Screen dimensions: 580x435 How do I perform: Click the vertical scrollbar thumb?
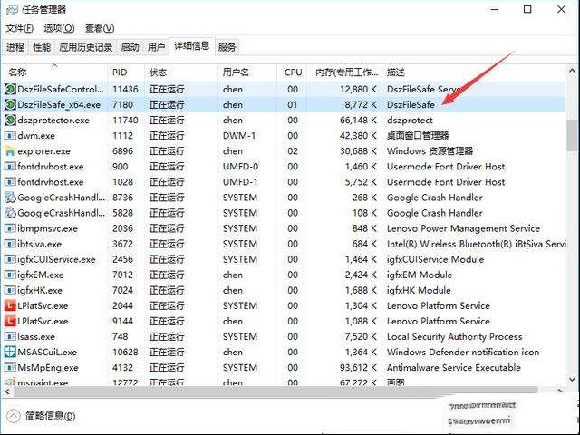pos(572,135)
